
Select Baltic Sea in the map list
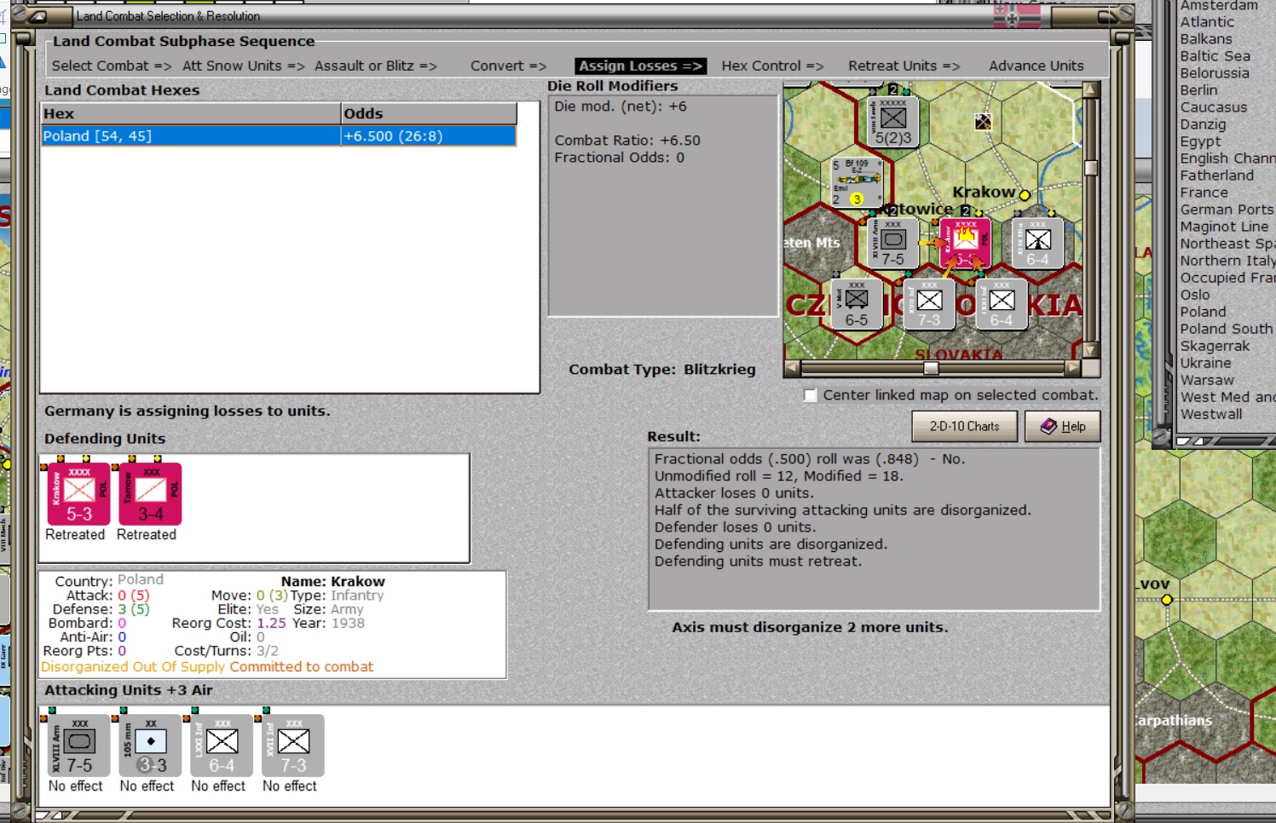tap(1215, 56)
